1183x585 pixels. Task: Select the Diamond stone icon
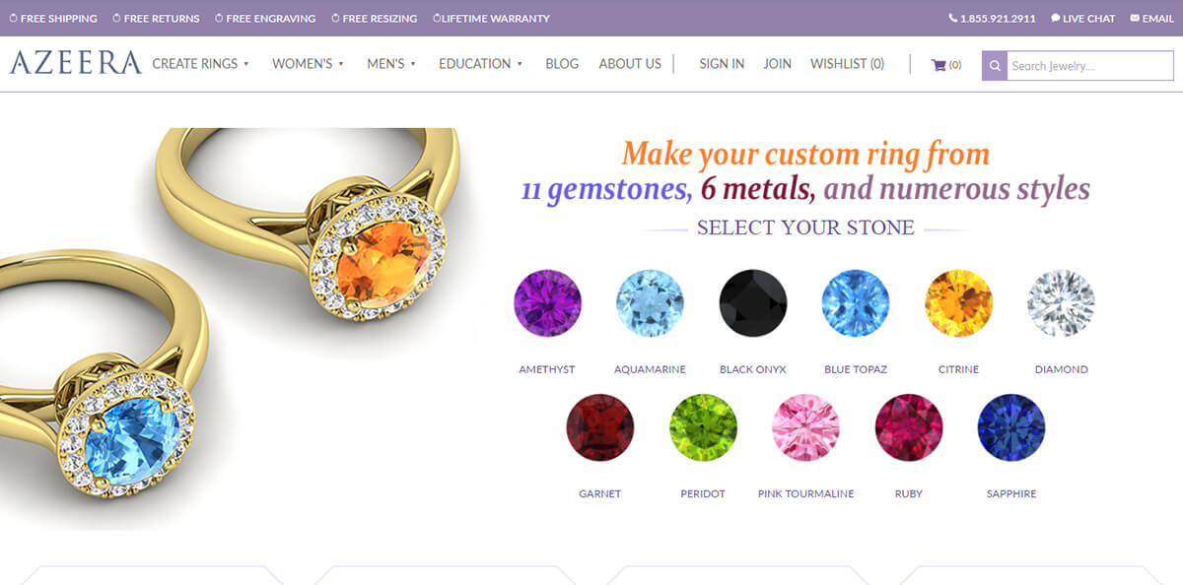tap(1061, 303)
